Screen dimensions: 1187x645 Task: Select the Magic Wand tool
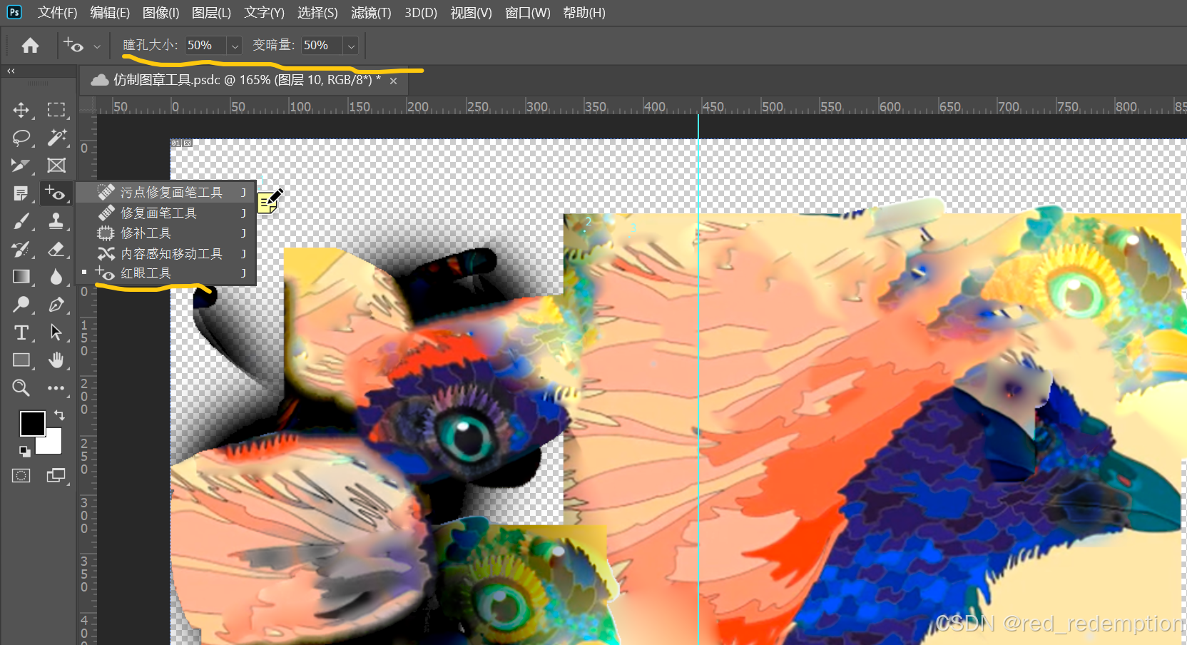[x=56, y=138]
